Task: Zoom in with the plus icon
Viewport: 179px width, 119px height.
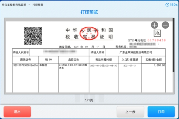Action: 154,25
